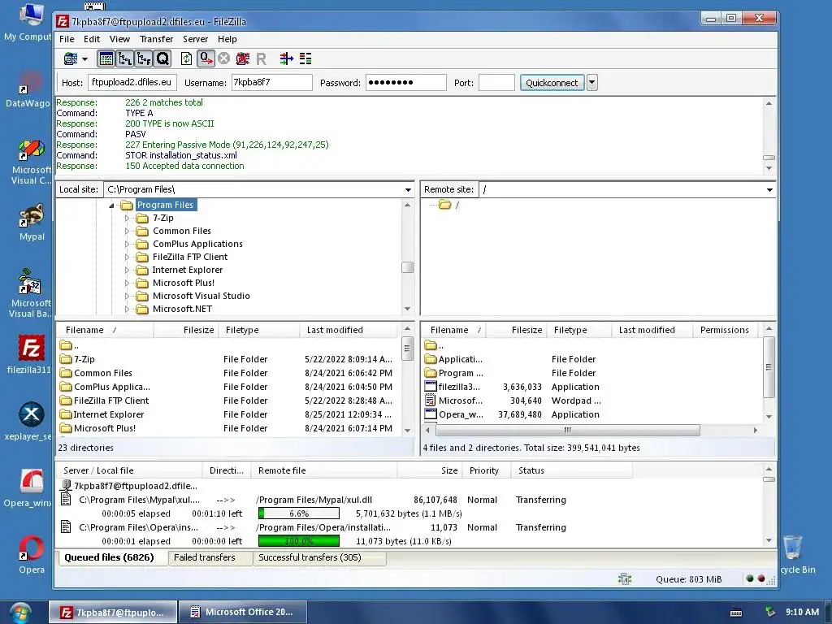832x624 pixels.
Task: Open Microsoft Office taskbar button
Action: click(x=243, y=613)
